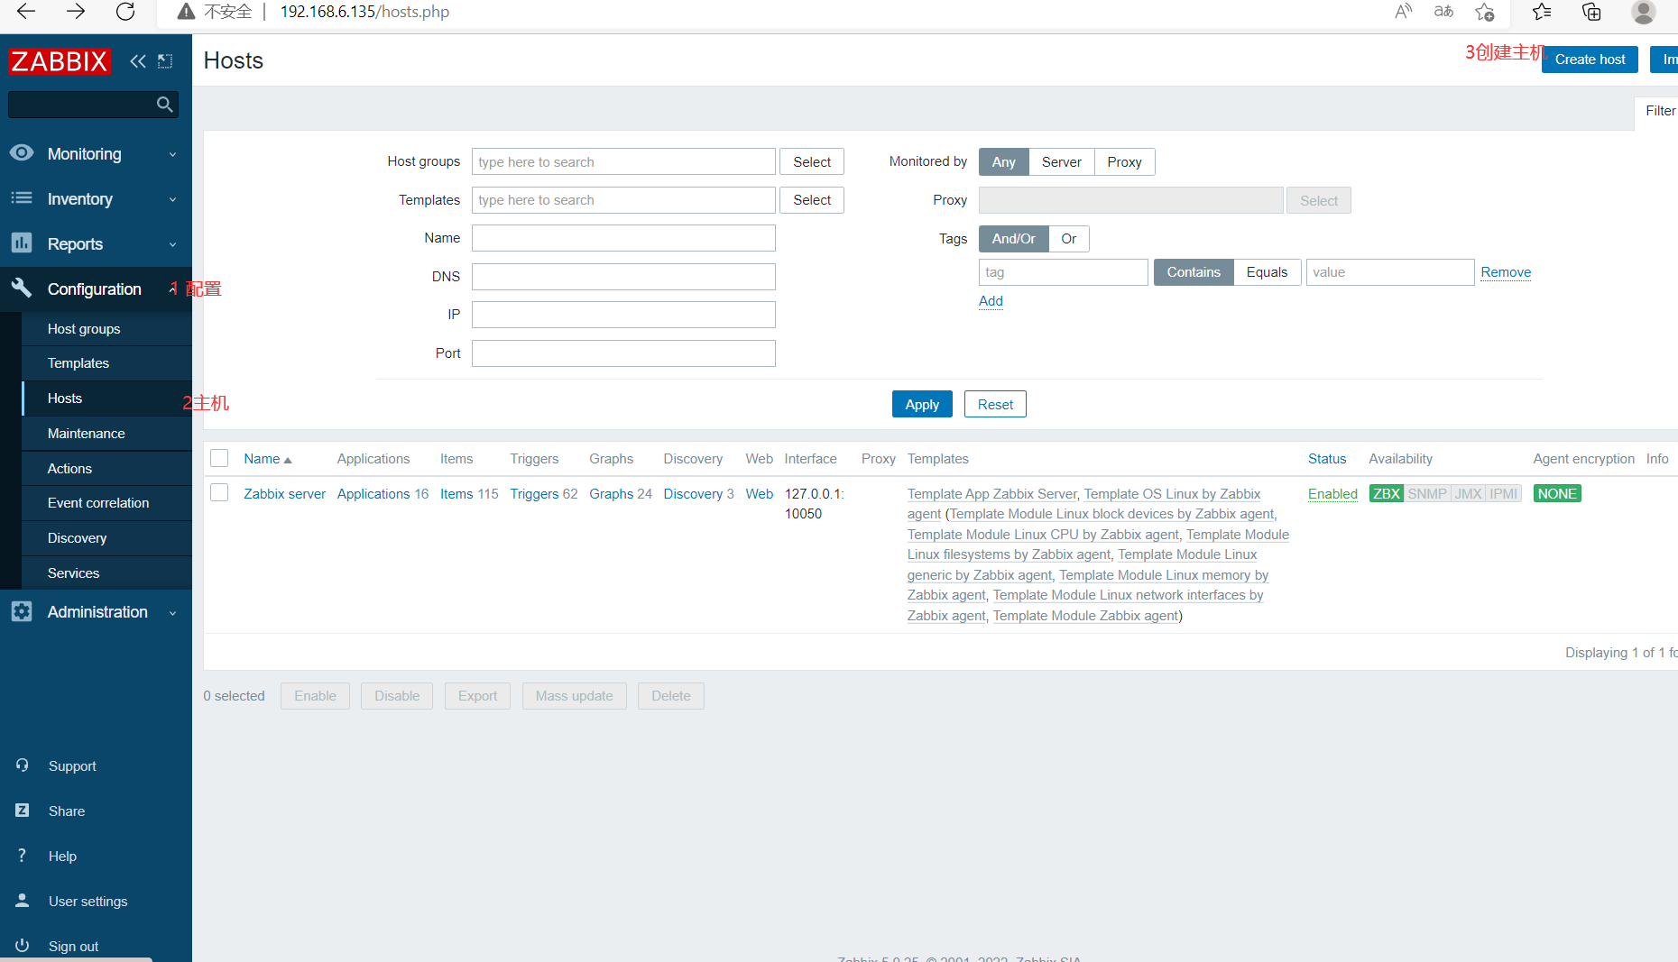Check the select-all hosts checkbox
Image resolution: width=1678 pixels, height=962 pixels.
point(219,458)
